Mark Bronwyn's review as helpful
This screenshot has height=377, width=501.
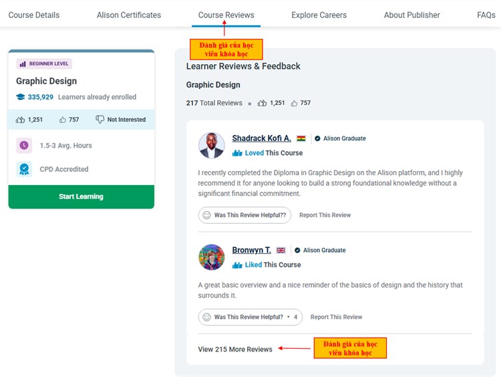(250, 317)
